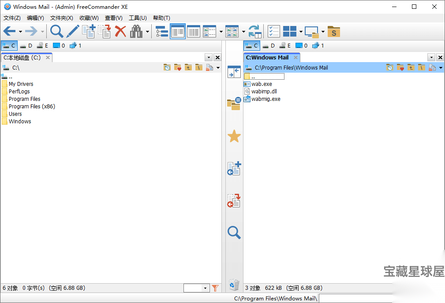
Task: Select desktop drive 0 in the left panel
Action: click(59, 46)
